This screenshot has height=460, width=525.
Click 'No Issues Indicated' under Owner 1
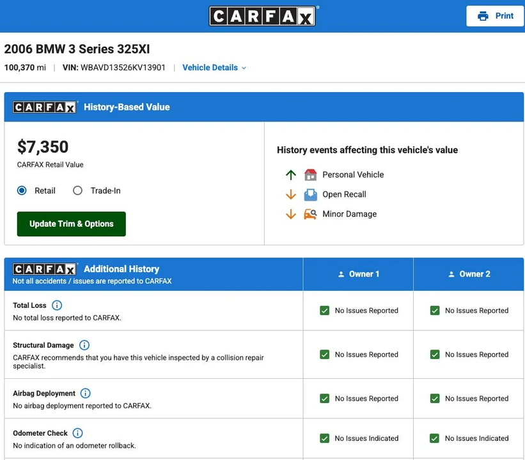click(x=366, y=438)
